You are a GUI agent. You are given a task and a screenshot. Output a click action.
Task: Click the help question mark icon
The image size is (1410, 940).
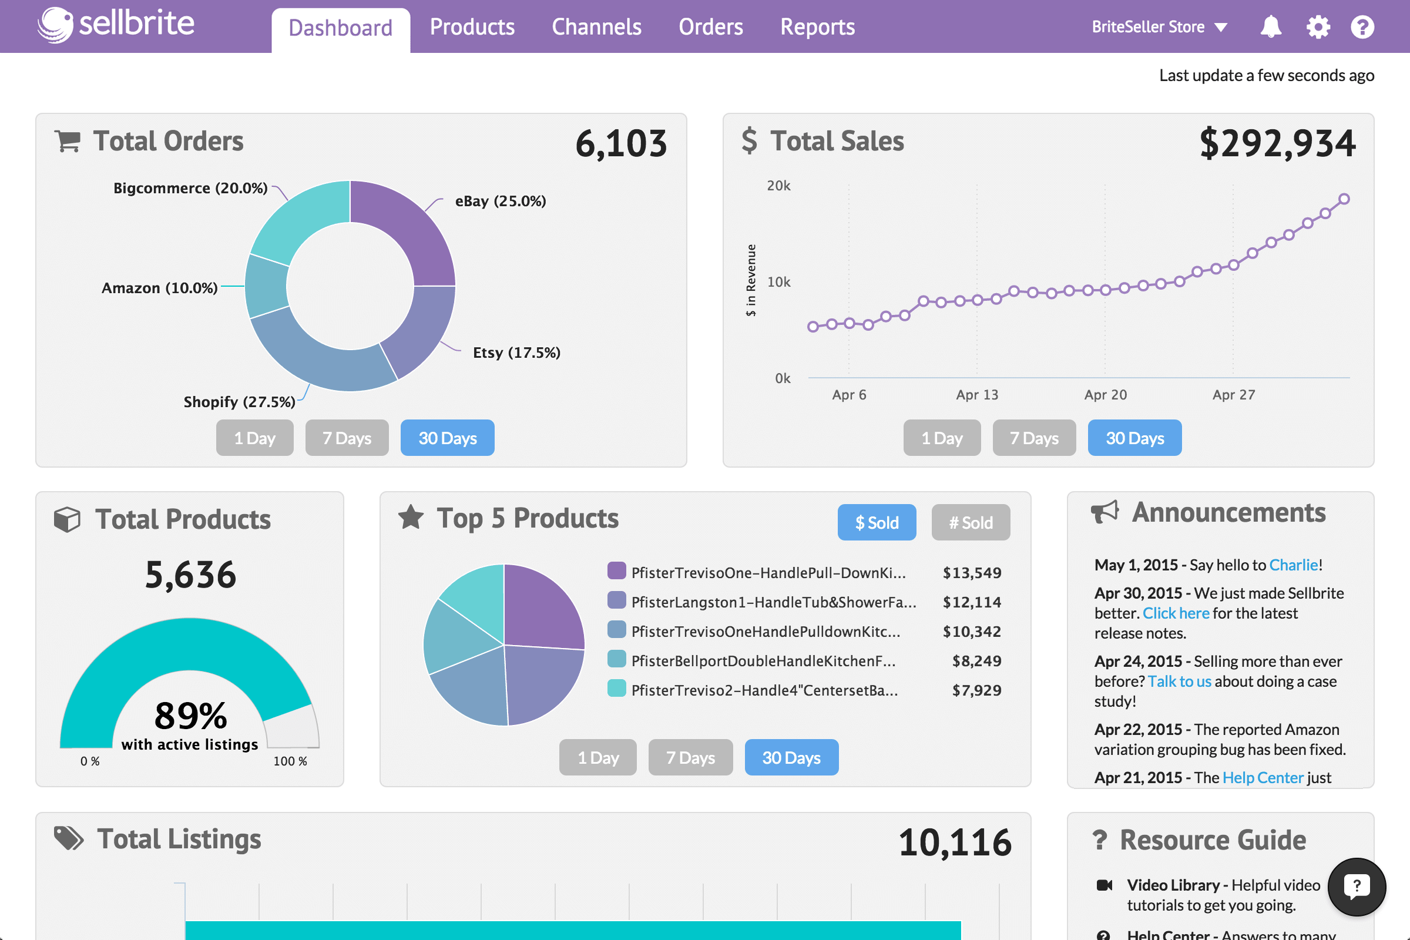point(1362,26)
